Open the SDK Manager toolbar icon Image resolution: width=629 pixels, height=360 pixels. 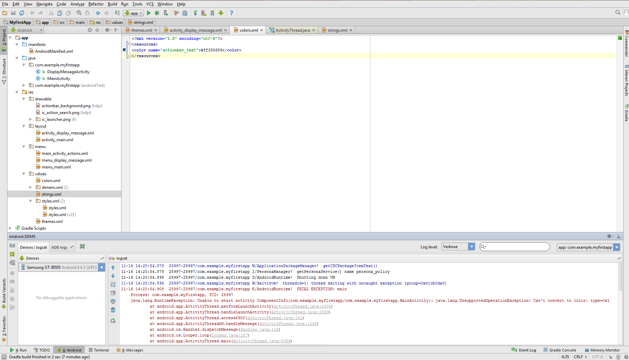[212, 13]
